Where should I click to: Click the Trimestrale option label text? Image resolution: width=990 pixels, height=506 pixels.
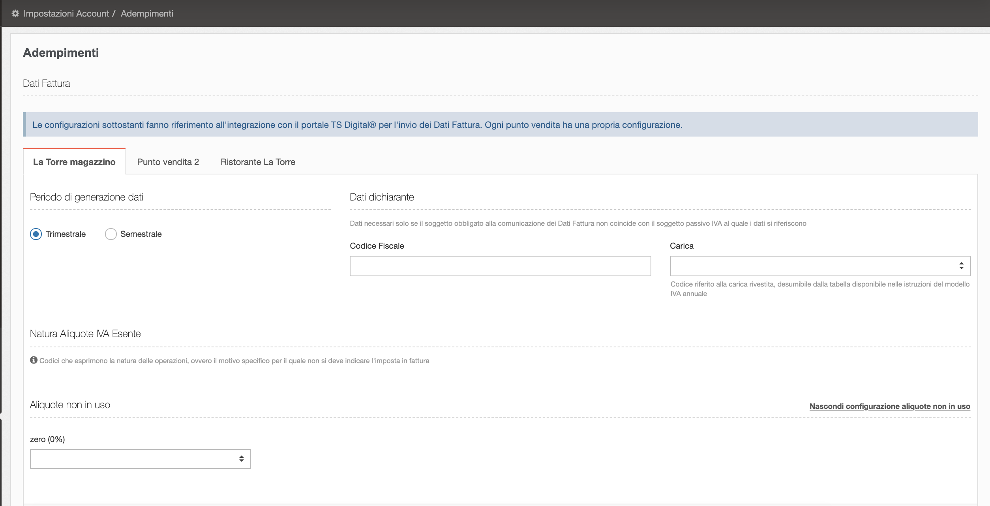pyautogui.click(x=66, y=234)
